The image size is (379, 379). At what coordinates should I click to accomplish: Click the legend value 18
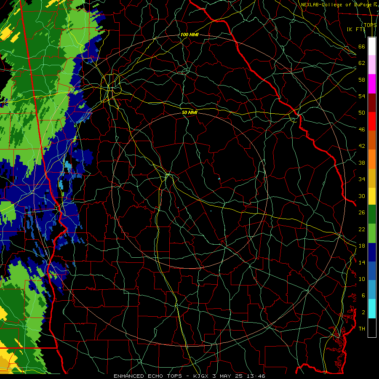362,246
